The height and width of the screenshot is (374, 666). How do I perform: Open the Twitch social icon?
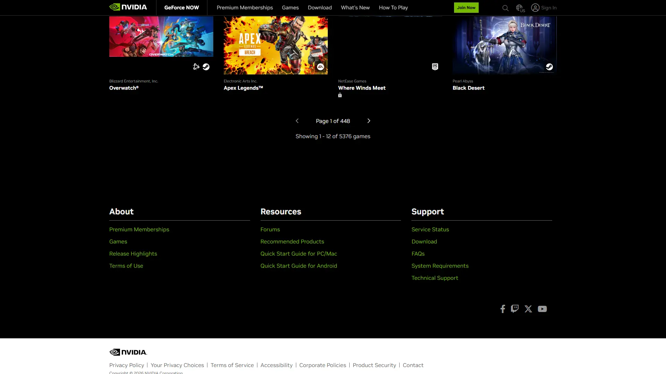tap(515, 309)
